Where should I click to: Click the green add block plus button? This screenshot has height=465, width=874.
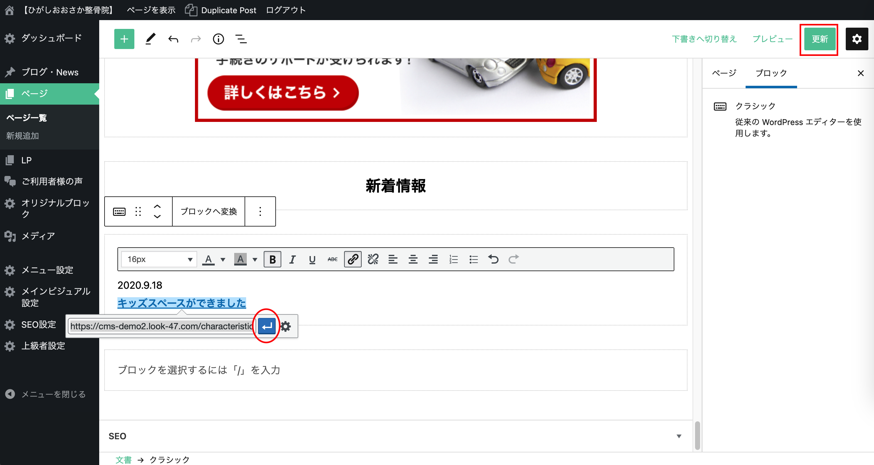pyautogui.click(x=124, y=39)
